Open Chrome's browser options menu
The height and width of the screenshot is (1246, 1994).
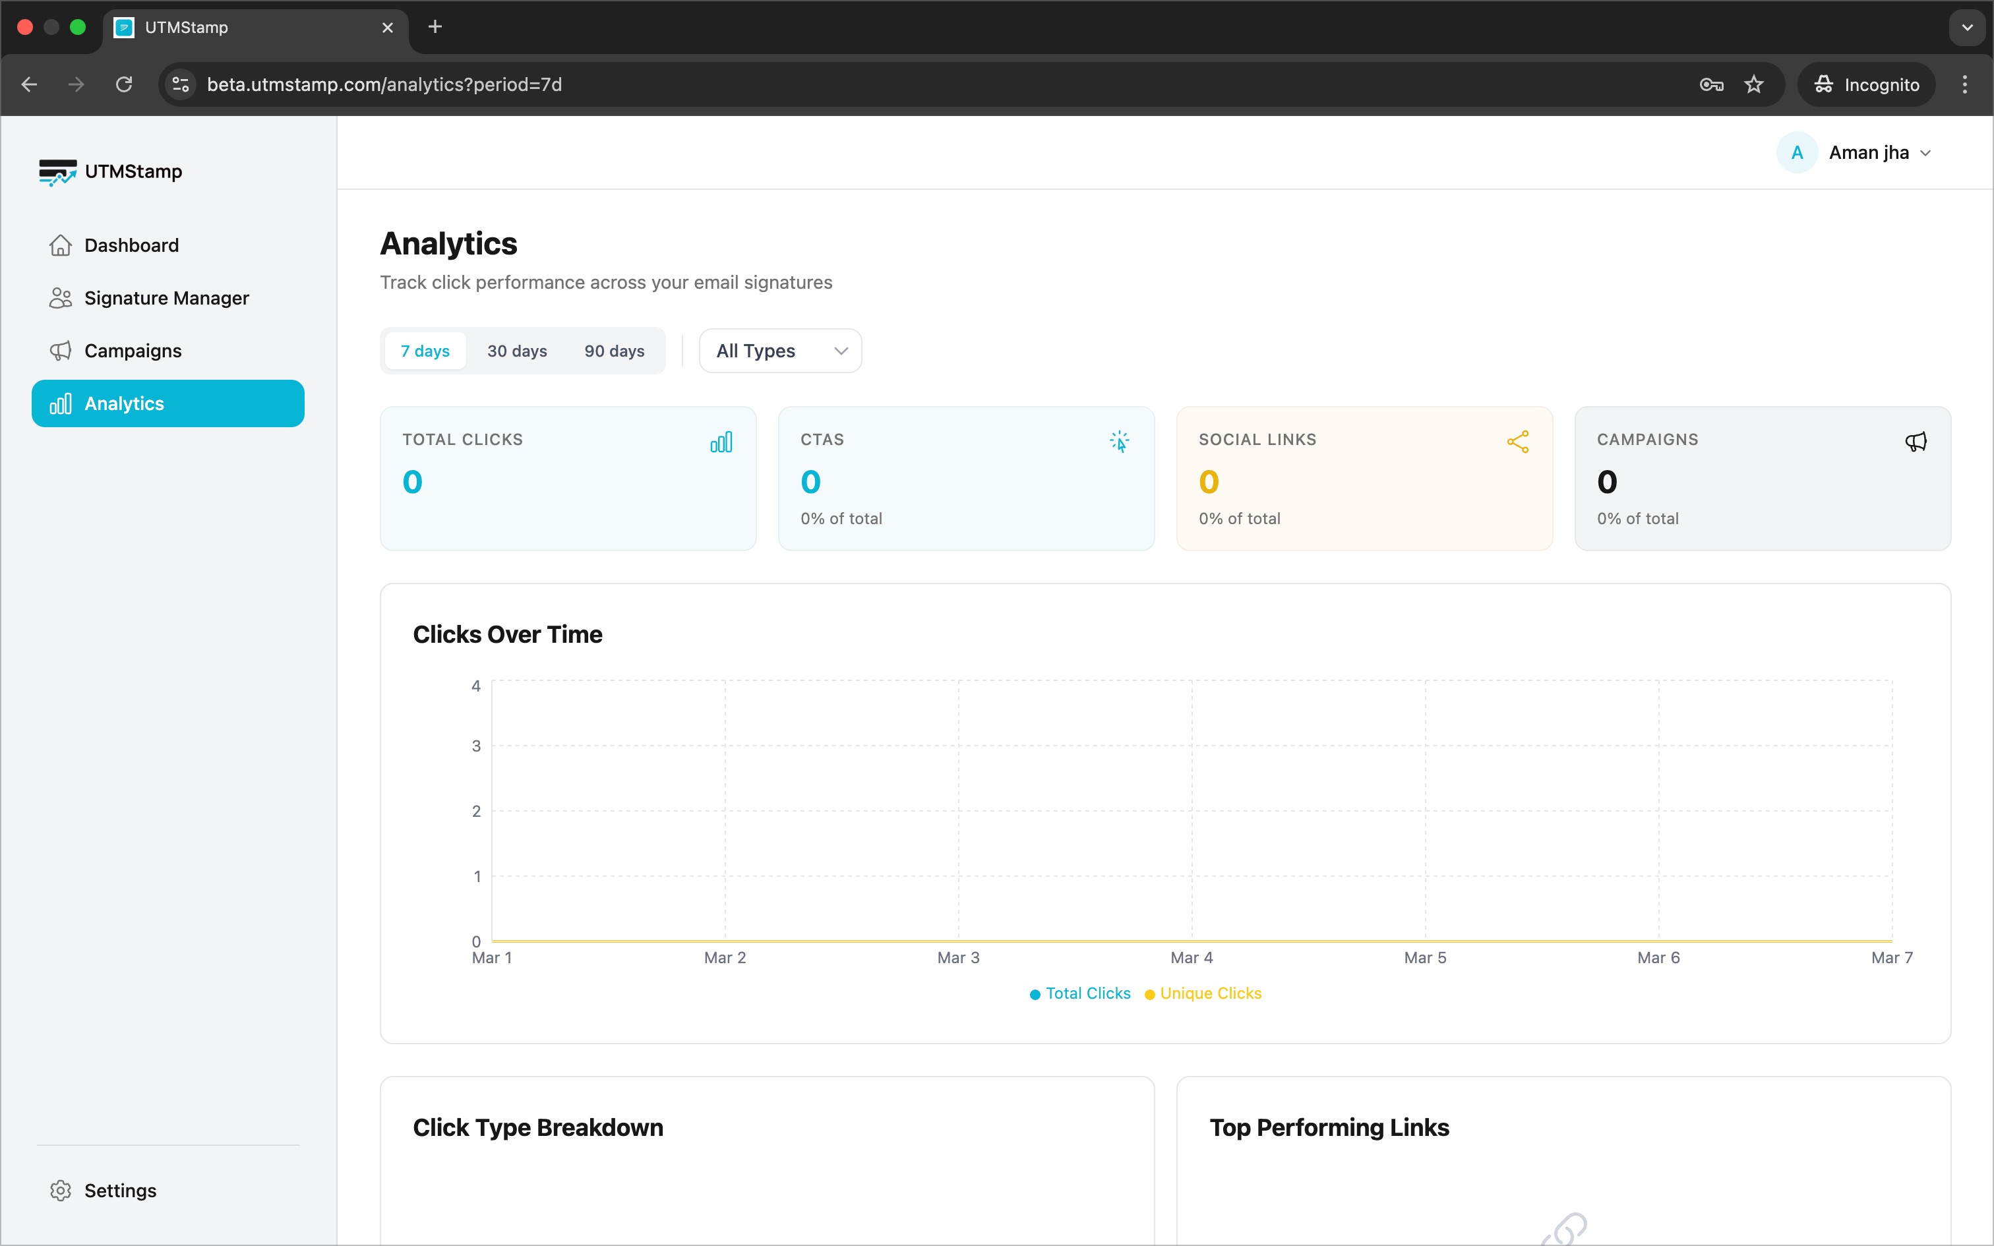[x=1964, y=84]
